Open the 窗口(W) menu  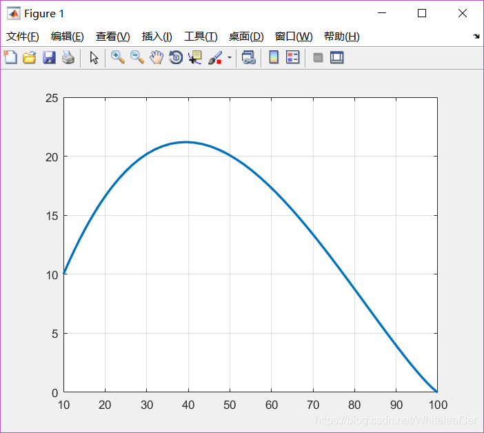[294, 37]
